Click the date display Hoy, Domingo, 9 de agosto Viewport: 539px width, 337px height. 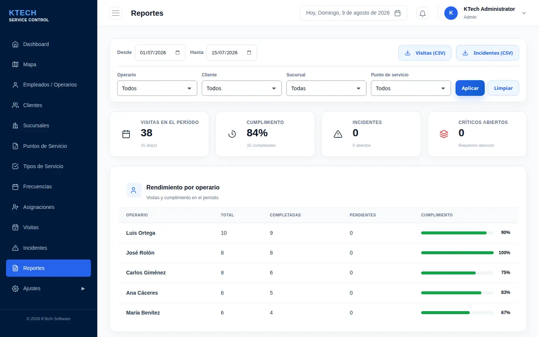tap(353, 13)
